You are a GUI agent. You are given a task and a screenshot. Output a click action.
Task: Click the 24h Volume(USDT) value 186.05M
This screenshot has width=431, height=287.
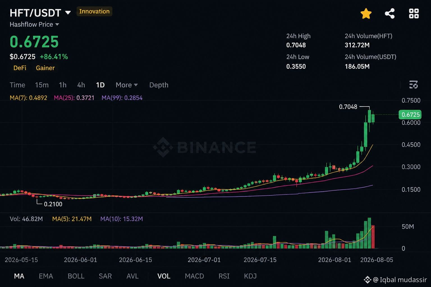pos(357,66)
